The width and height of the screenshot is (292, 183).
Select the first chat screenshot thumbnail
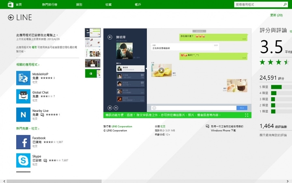(x=93, y=33)
